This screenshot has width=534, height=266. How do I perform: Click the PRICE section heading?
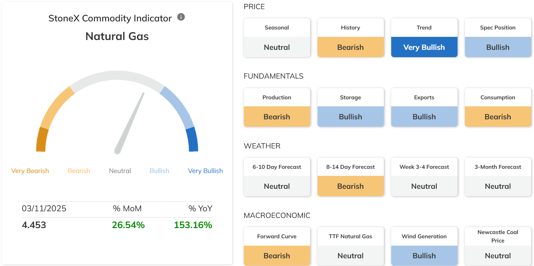[254, 7]
